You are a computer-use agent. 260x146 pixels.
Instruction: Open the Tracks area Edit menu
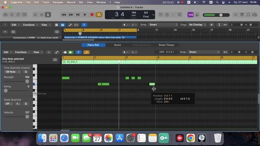[15, 25]
